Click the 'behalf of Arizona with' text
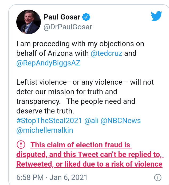This screenshot has width=169, height=185. click(x=52, y=53)
